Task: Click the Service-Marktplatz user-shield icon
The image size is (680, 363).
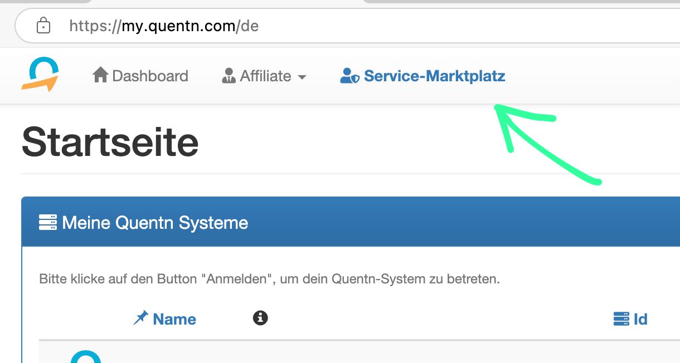Action: coord(349,76)
